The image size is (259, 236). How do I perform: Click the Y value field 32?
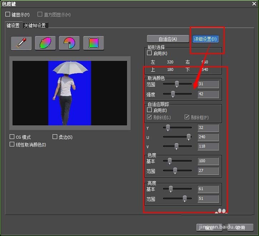208,128
